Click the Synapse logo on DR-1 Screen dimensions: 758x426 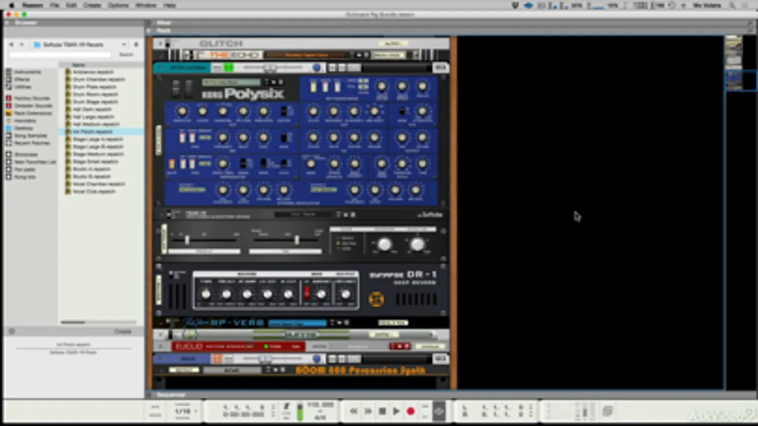[x=376, y=299]
